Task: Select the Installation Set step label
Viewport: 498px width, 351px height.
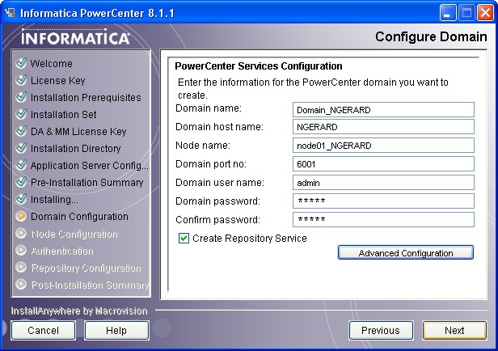Action: point(64,114)
